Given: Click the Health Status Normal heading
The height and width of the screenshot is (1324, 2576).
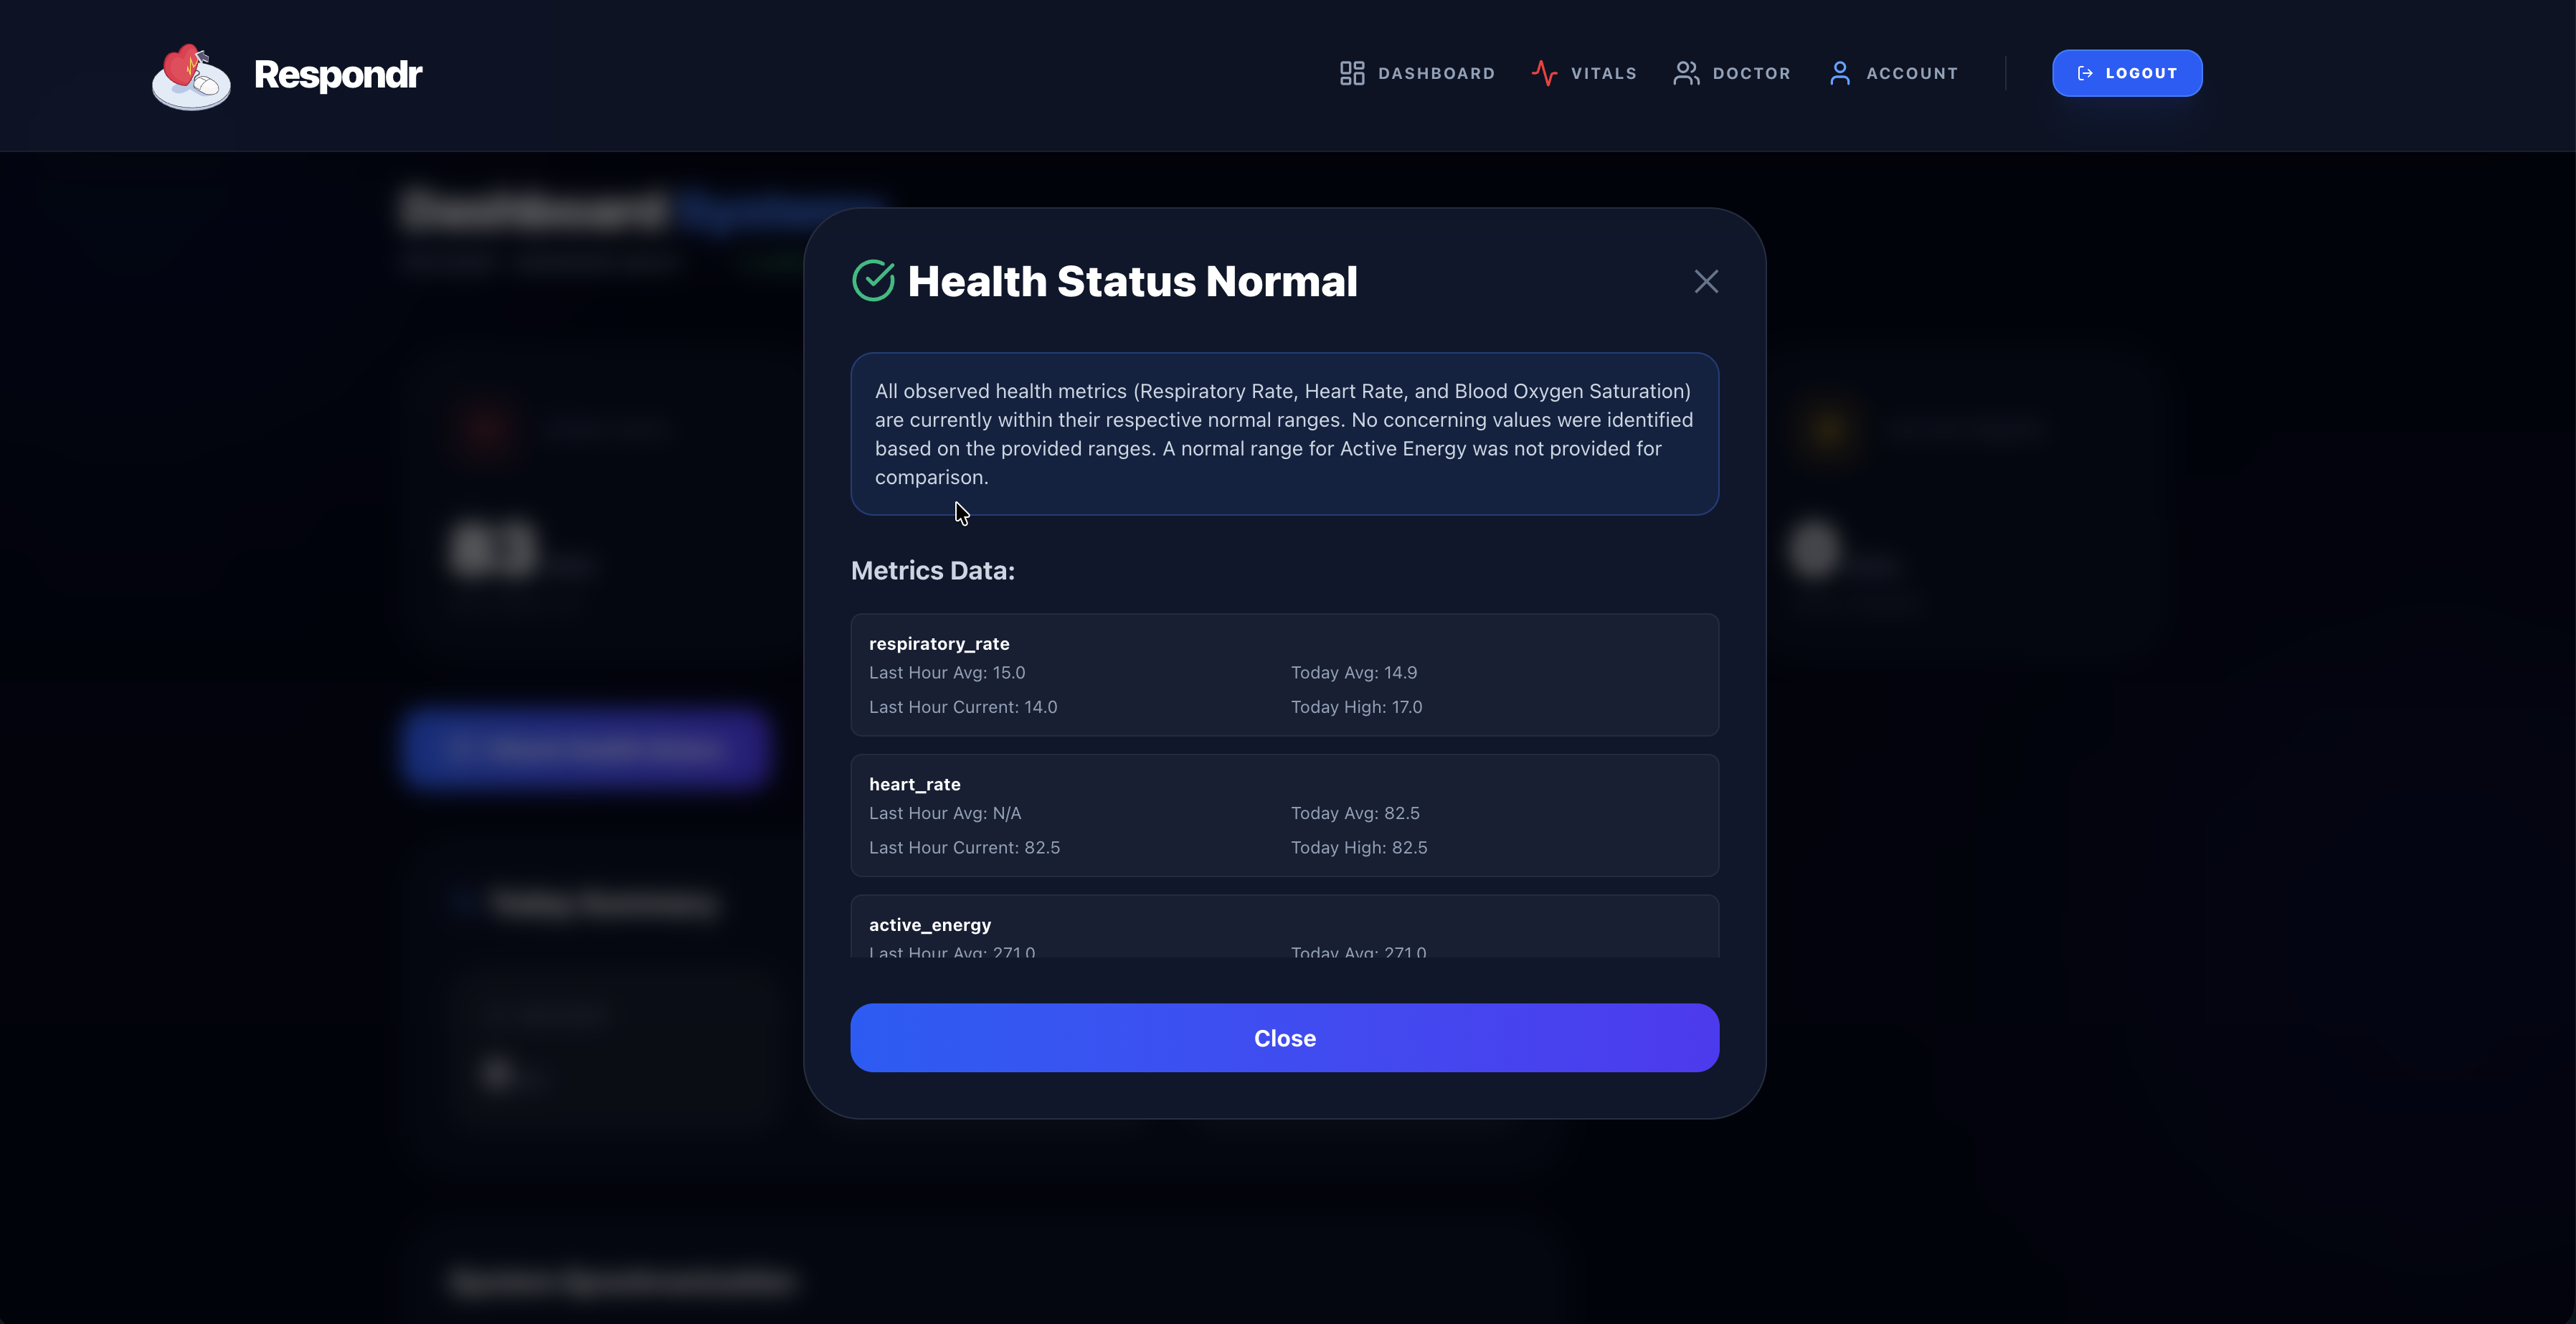Looking at the screenshot, I should (x=1132, y=281).
